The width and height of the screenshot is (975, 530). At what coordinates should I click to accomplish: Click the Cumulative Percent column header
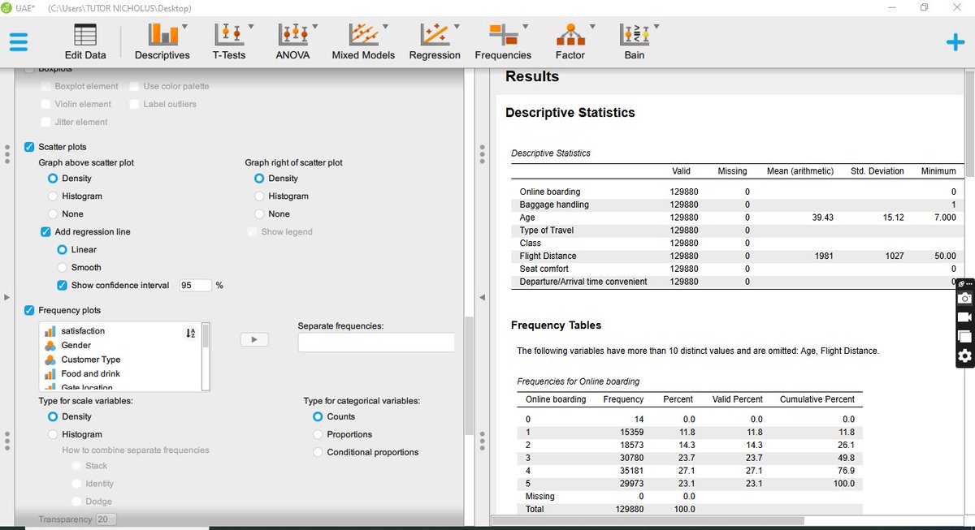click(817, 399)
